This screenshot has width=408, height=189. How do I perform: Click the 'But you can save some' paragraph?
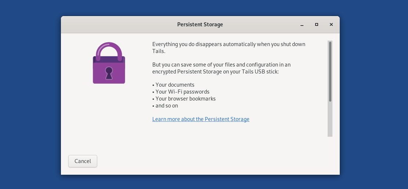point(222,68)
